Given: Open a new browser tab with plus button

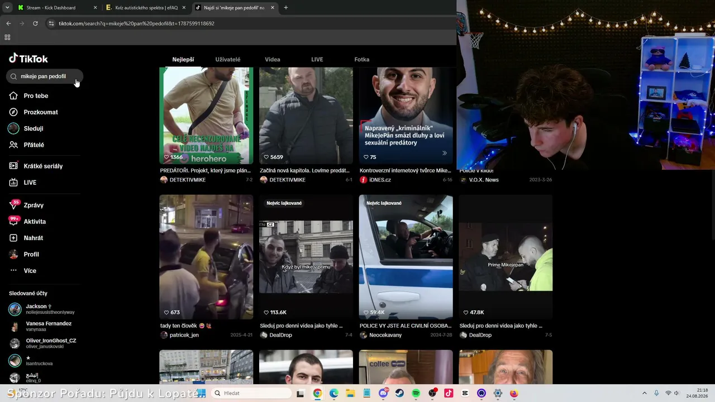Looking at the screenshot, I should pos(286,8).
